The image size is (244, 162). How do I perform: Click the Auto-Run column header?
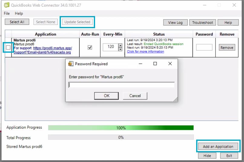(x=90, y=34)
